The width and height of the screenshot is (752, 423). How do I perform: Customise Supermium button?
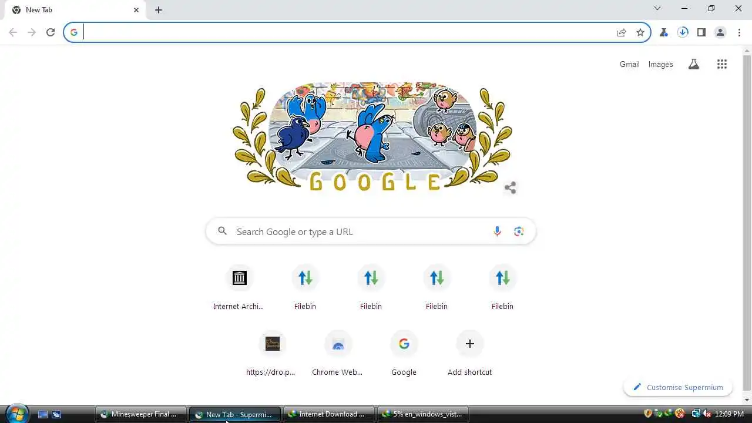[x=677, y=387]
